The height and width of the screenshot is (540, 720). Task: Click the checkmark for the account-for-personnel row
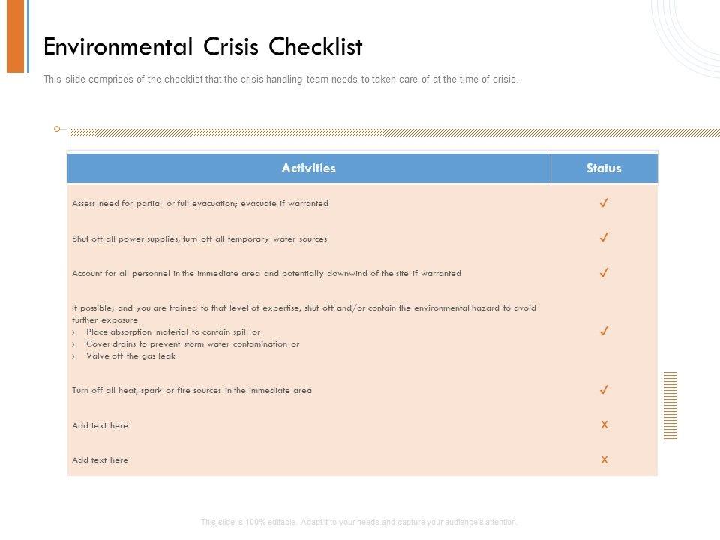604,273
